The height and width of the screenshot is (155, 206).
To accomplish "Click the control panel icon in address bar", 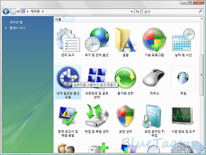I will 23,11.
